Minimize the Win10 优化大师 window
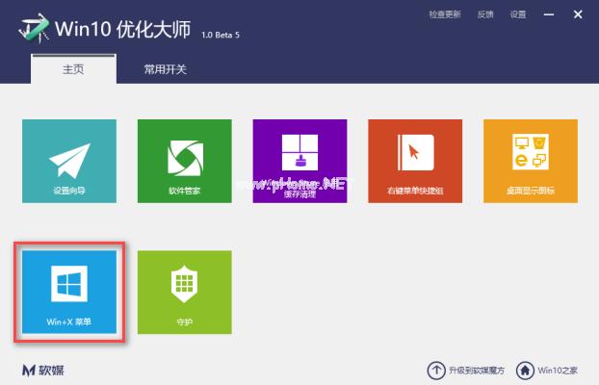The image size is (599, 385). point(549,14)
